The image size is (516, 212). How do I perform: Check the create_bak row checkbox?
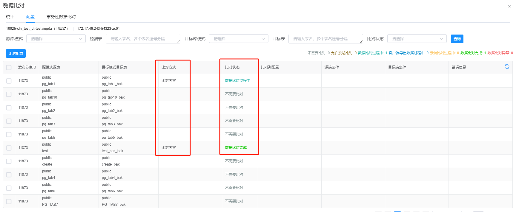pos(9,161)
